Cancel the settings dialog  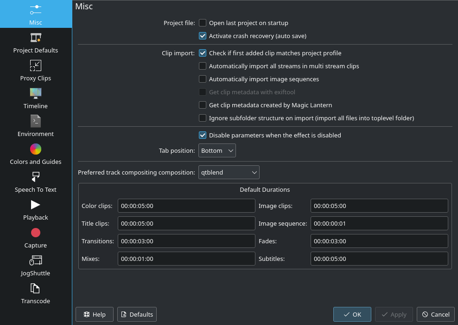pos(435,314)
